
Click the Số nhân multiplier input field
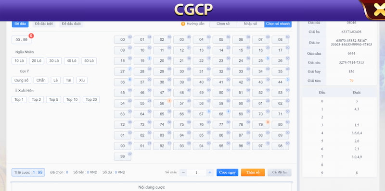196,172
